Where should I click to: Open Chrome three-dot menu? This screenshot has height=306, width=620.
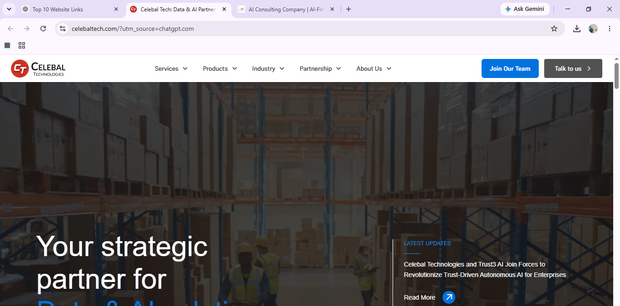click(x=610, y=29)
